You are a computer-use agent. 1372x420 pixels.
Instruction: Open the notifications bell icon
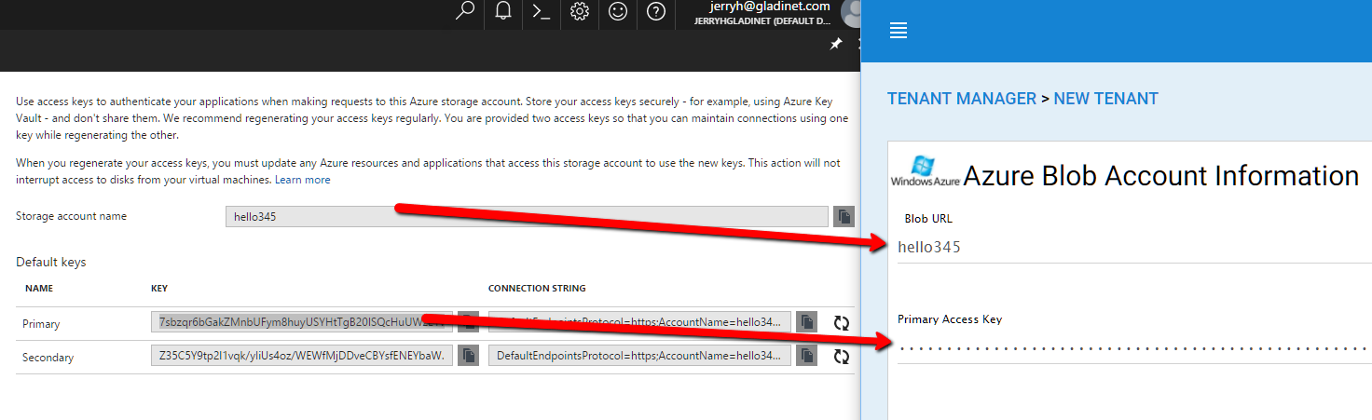503,11
